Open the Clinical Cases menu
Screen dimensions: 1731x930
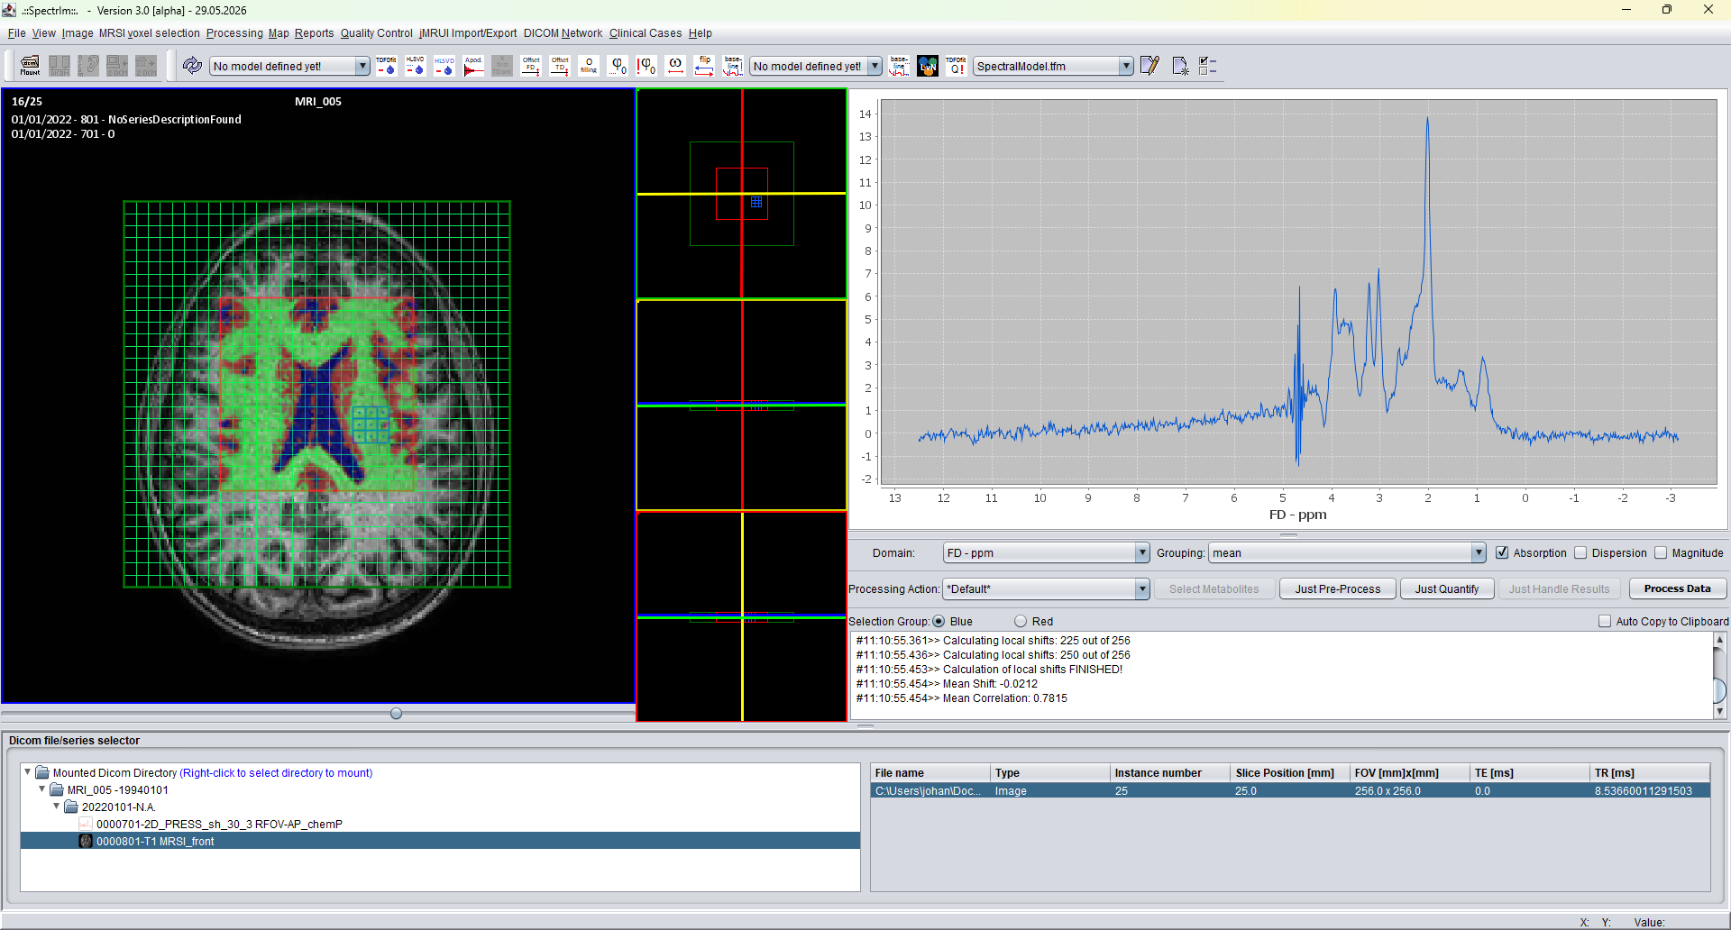click(646, 33)
